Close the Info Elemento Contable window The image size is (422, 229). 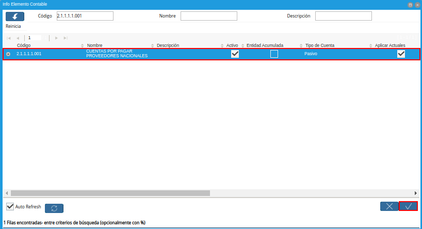[x=417, y=5]
